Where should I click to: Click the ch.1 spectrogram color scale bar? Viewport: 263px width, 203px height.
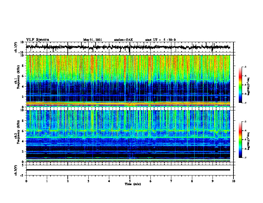[240, 85]
